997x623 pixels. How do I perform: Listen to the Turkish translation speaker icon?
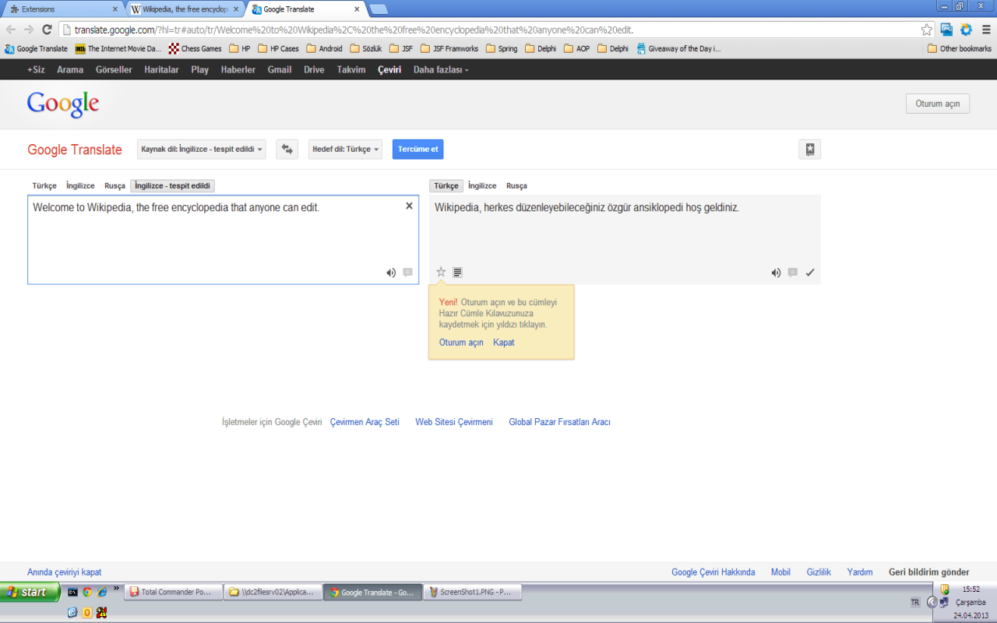[776, 273]
